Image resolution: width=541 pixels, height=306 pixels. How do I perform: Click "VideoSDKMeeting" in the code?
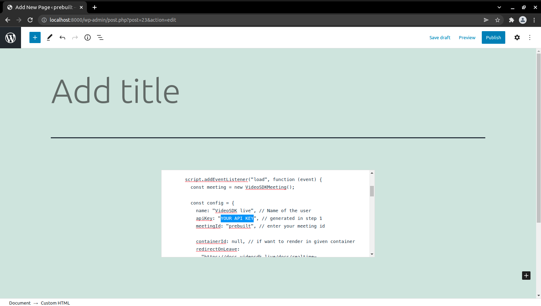click(x=266, y=187)
